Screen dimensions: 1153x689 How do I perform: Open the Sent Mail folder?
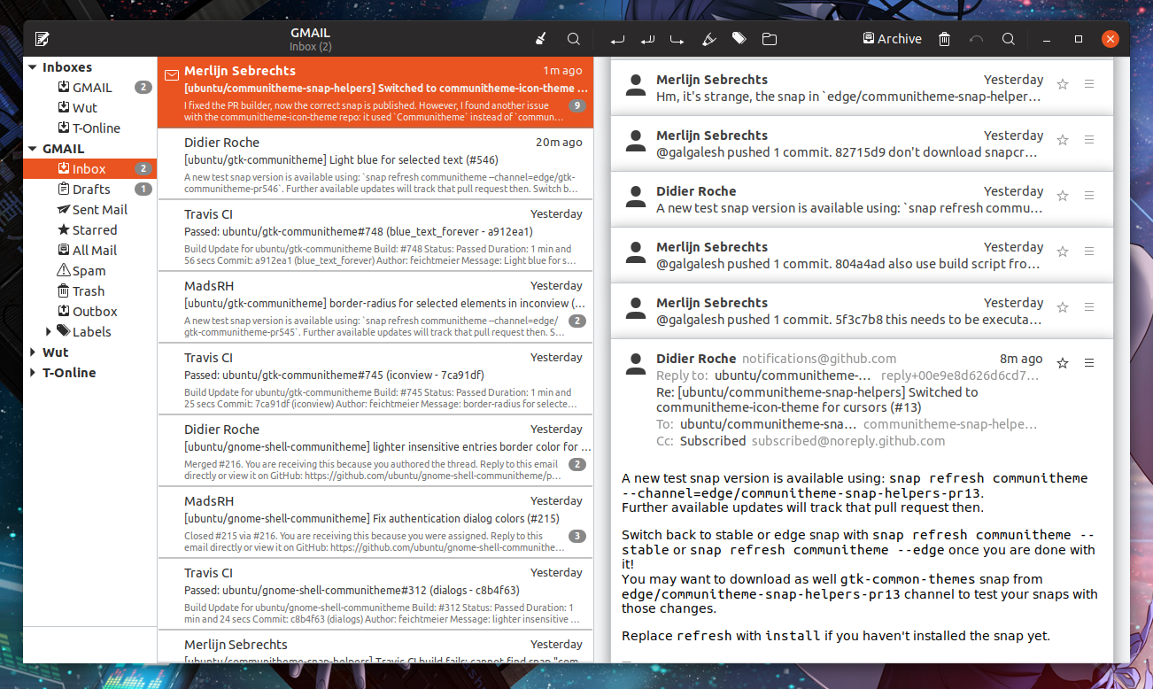click(x=89, y=210)
